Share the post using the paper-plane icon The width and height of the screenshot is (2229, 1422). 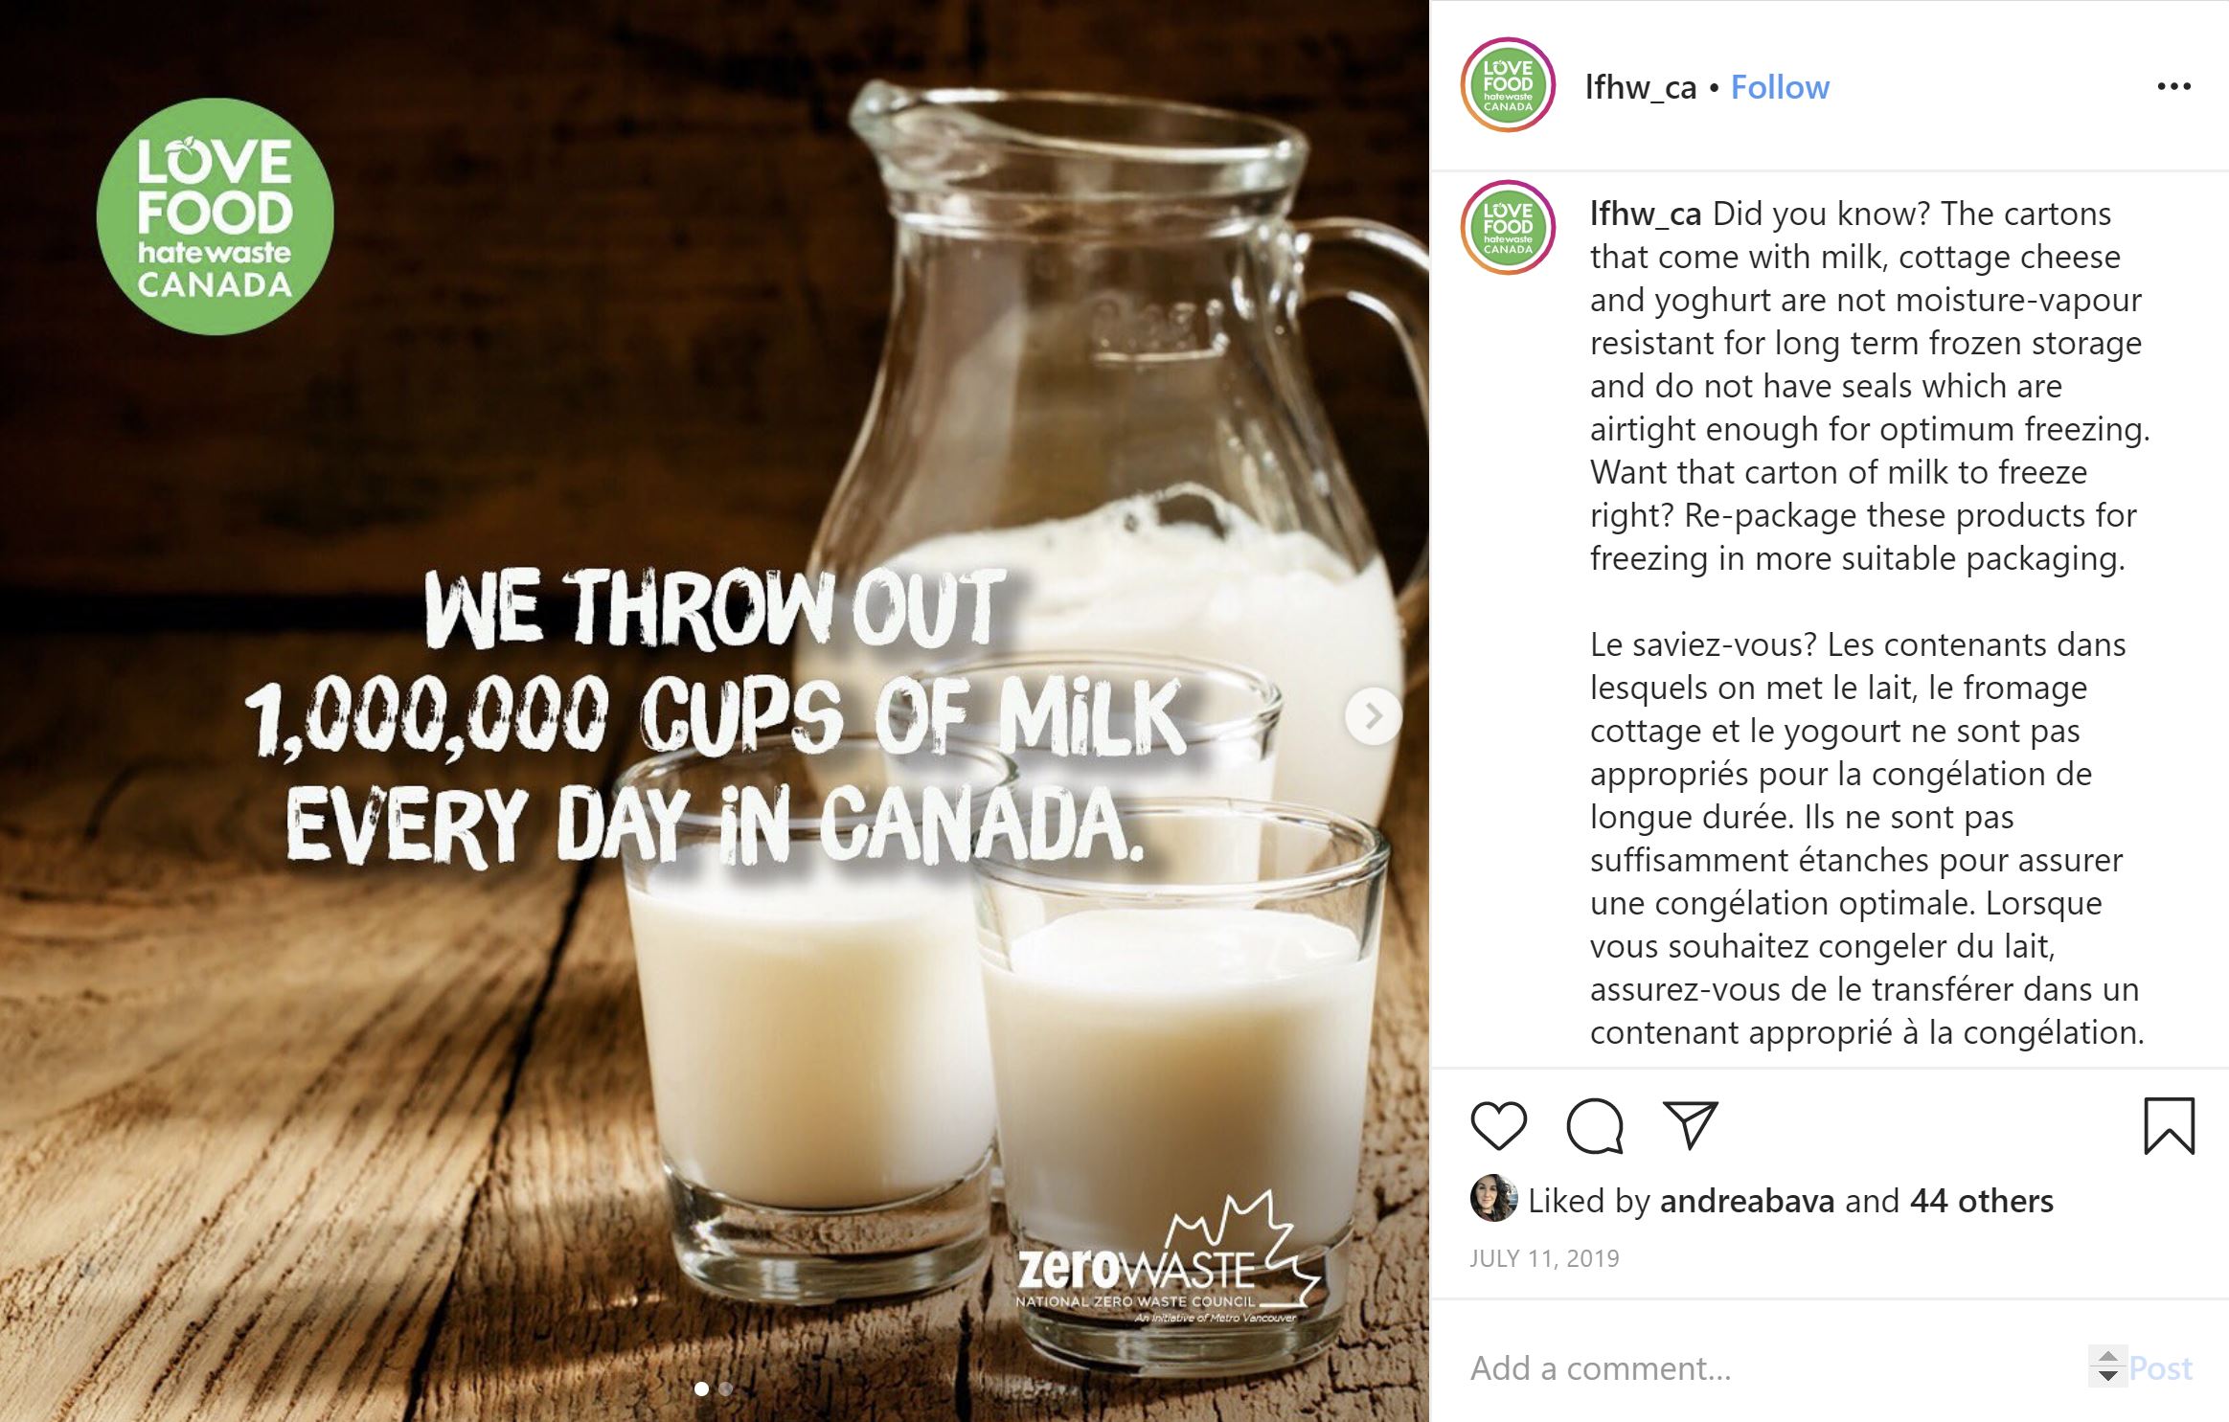pyautogui.click(x=1691, y=1127)
